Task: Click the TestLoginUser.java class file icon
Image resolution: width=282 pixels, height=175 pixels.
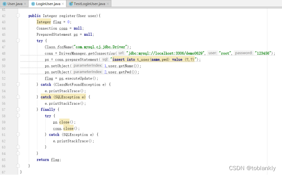Action: point(71,4)
